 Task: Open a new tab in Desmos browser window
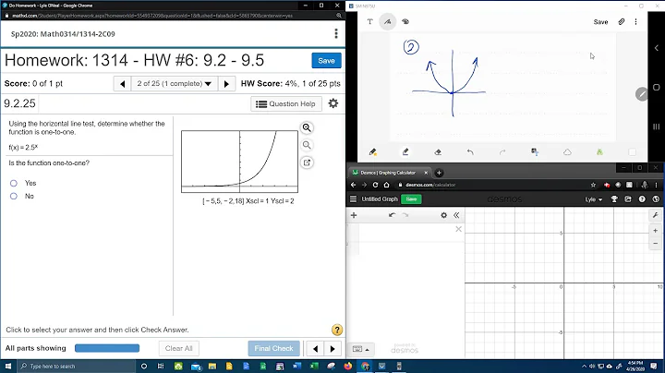pos(439,173)
